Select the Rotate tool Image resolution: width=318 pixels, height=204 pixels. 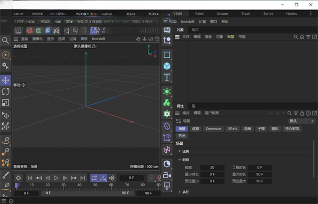(x=5, y=91)
